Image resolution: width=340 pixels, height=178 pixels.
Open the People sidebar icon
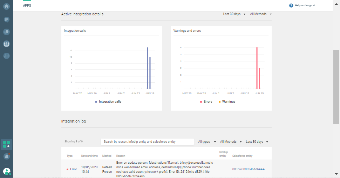click(x=6, y=44)
